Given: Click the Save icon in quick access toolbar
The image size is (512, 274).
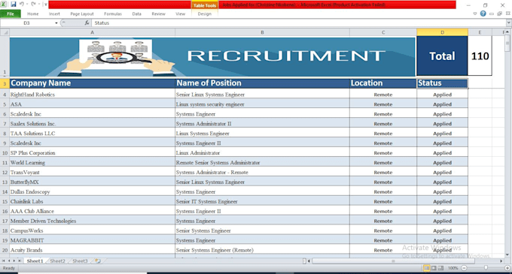Looking at the screenshot, I should pos(14,5).
